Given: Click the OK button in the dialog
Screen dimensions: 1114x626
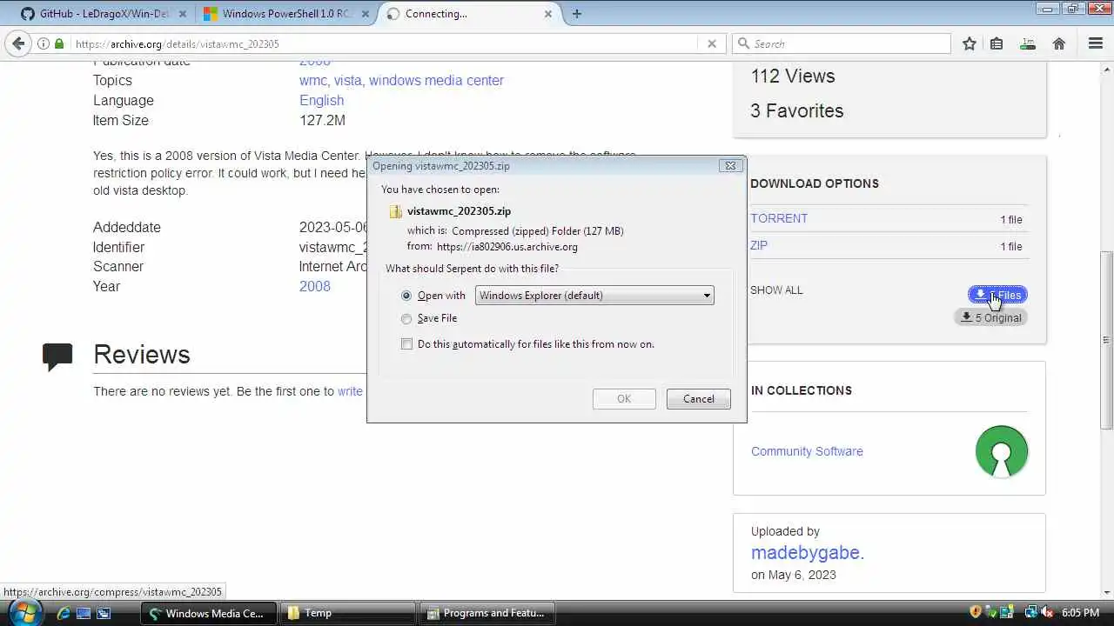Looking at the screenshot, I should pyautogui.click(x=624, y=399).
